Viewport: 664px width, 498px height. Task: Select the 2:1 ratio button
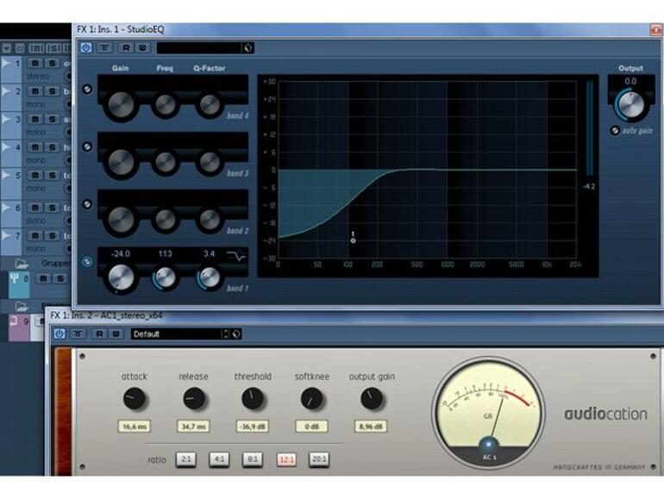pos(186,459)
